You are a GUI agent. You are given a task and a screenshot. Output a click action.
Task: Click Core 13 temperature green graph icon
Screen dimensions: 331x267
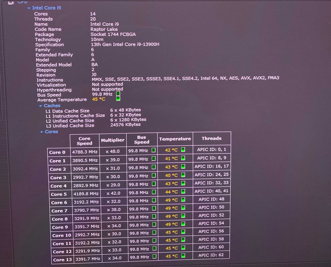tap(183, 256)
